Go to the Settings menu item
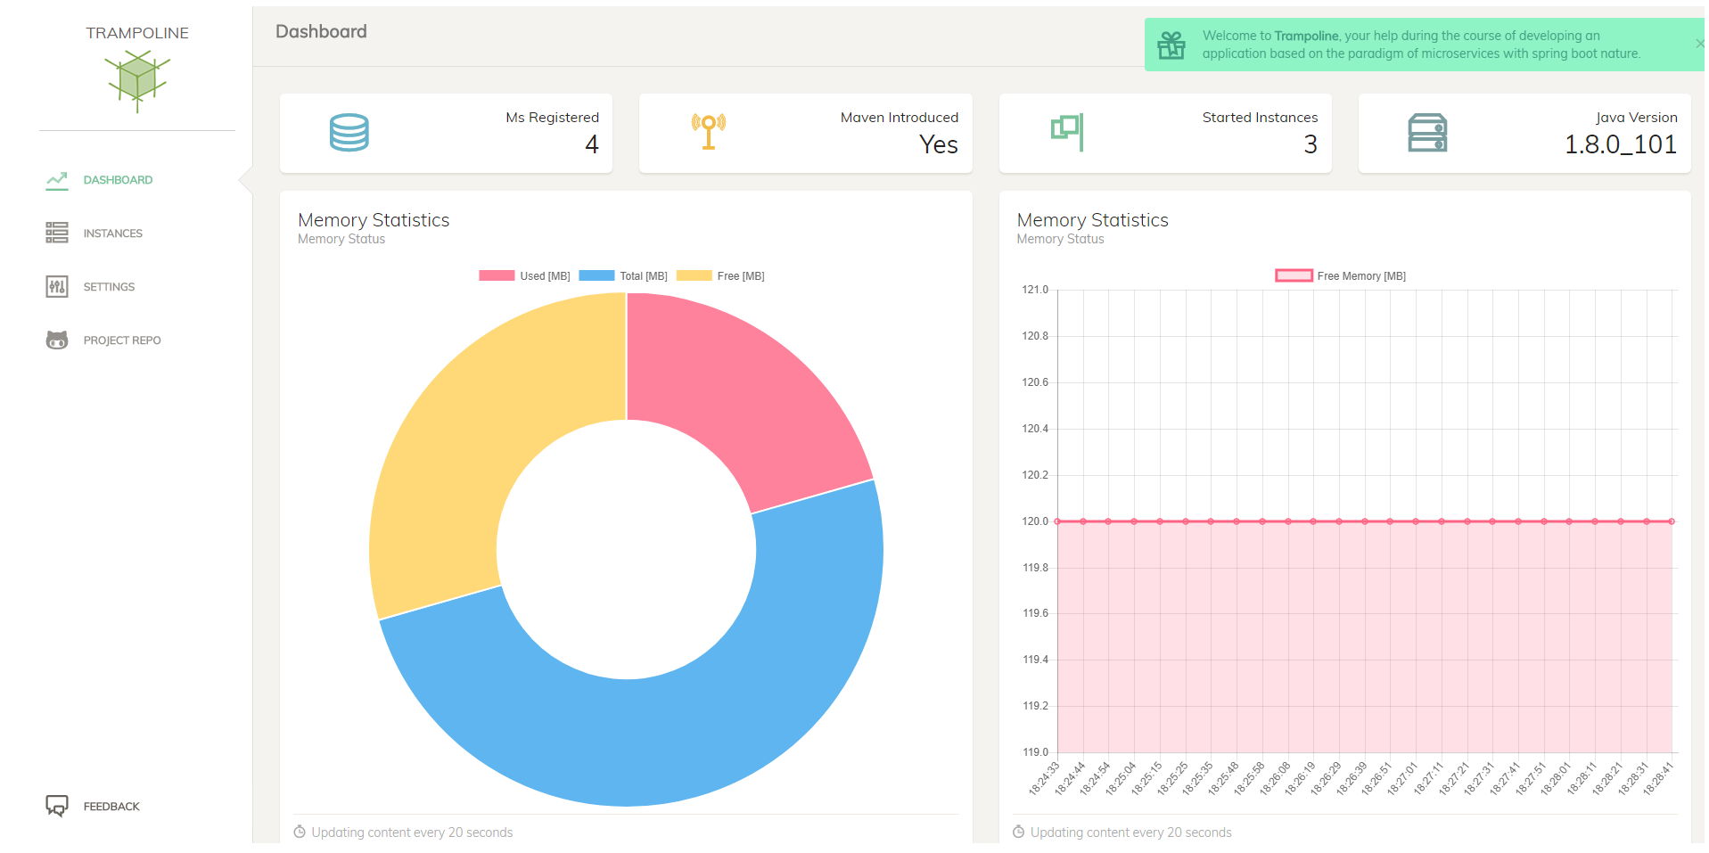 pyautogui.click(x=110, y=287)
